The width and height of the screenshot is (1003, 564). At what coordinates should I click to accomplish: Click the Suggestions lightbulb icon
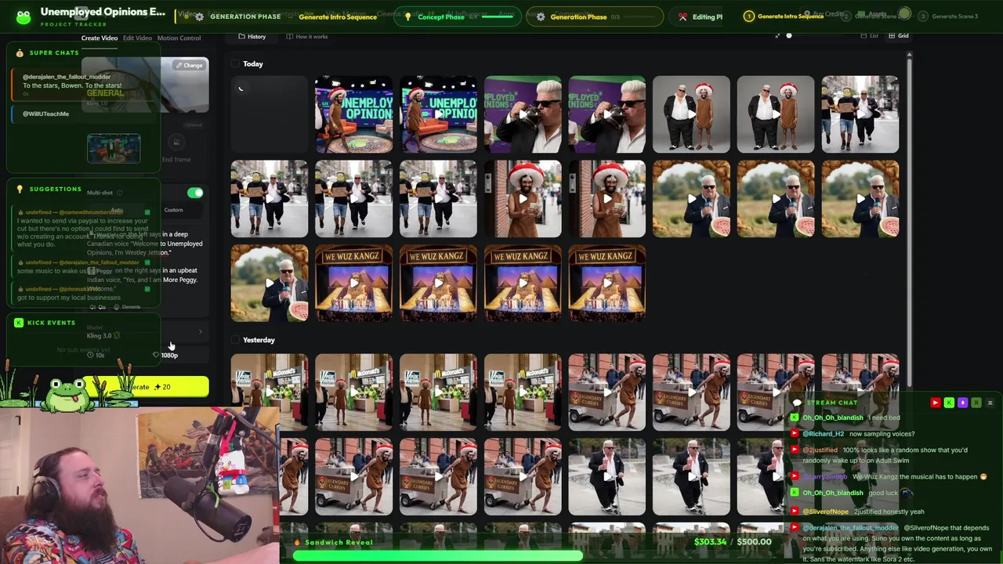[x=20, y=189]
